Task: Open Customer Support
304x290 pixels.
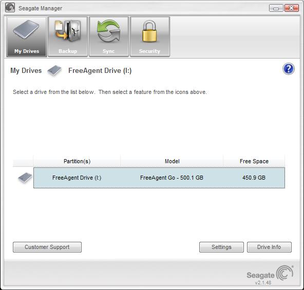Action: pos(47,247)
